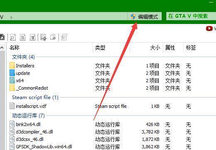Click the 1 项目 size cell of Installers
This screenshot has width=216, height=150.
(153, 66)
